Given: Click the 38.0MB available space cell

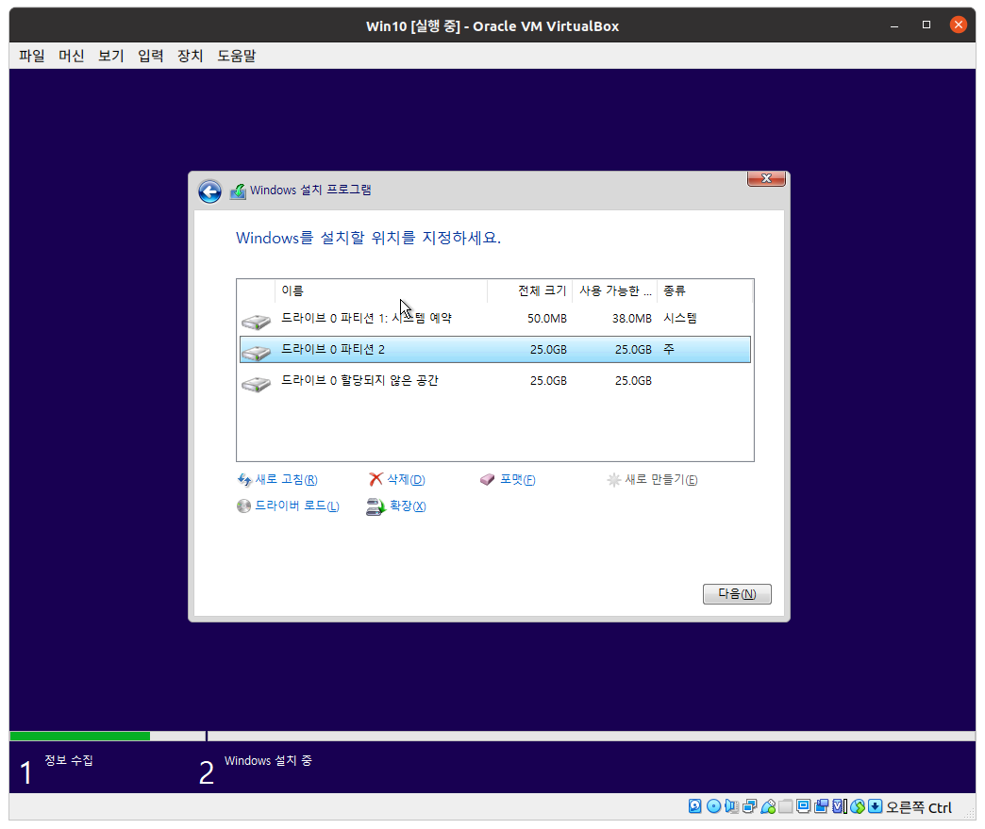Looking at the screenshot, I should (x=632, y=319).
